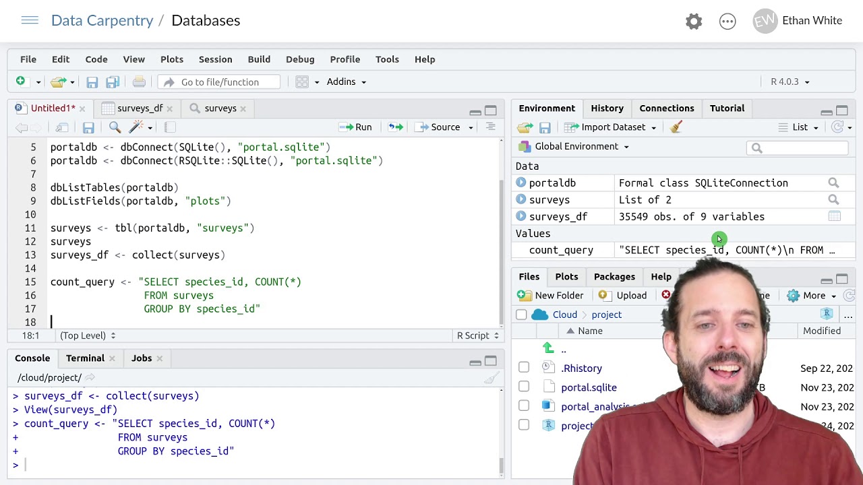Click the load workspace icon in Environment
This screenshot has width=863, height=485.
point(525,127)
